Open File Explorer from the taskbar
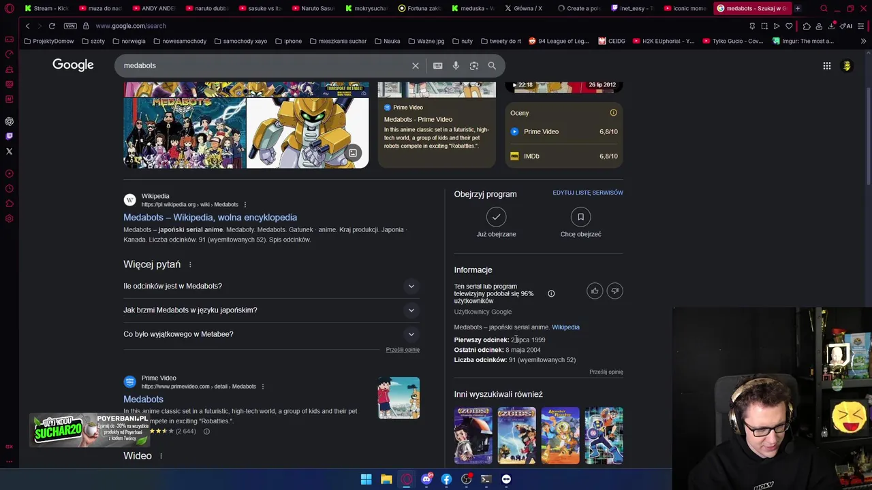Image resolution: width=872 pixels, height=490 pixels. click(386, 479)
